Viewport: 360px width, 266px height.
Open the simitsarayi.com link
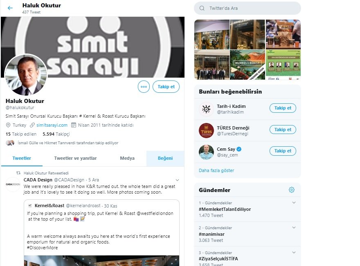(52, 125)
